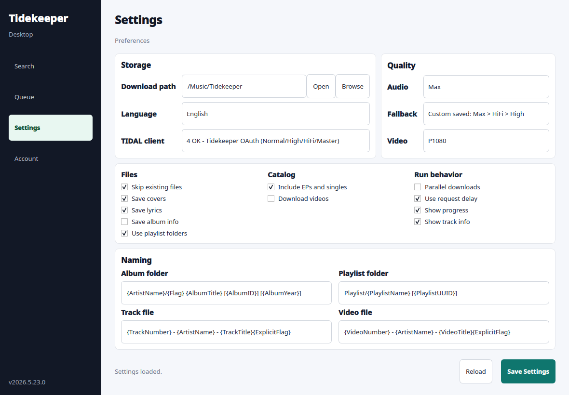569x395 pixels.
Task: Open the Fallback quality dropdown
Action: pos(486,114)
